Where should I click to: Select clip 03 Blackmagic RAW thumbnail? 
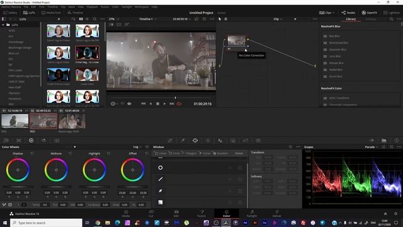[x=72, y=121]
